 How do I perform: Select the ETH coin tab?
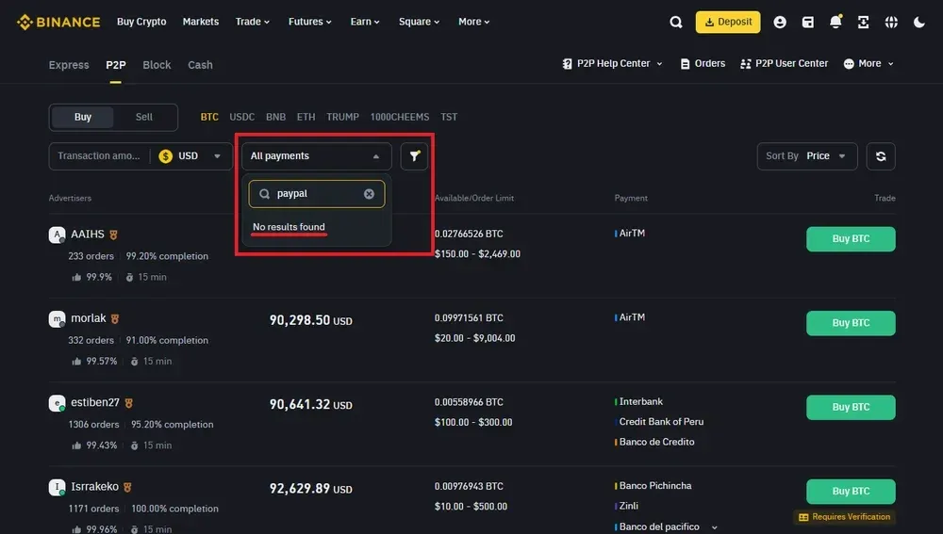(x=306, y=117)
